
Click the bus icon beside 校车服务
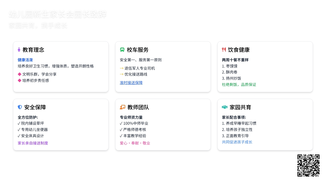coord(122,50)
